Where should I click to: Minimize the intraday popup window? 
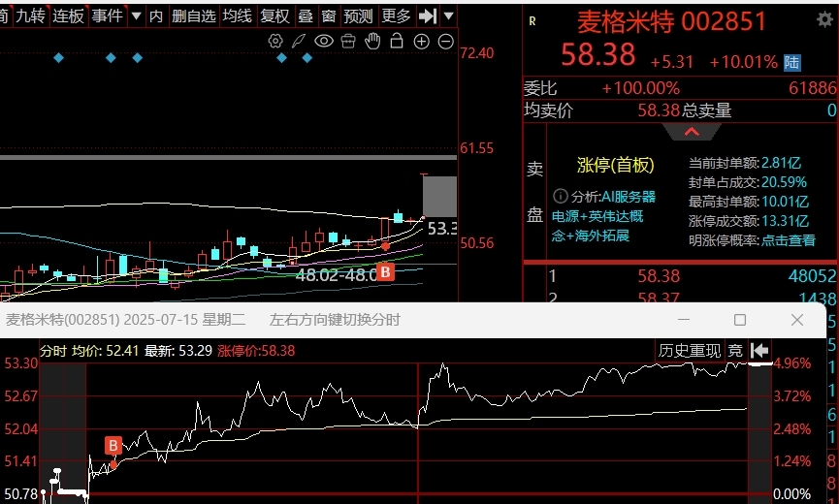(x=683, y=320)
